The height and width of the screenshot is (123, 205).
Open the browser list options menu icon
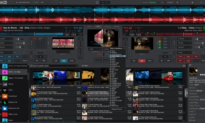(x=184, y=66)
